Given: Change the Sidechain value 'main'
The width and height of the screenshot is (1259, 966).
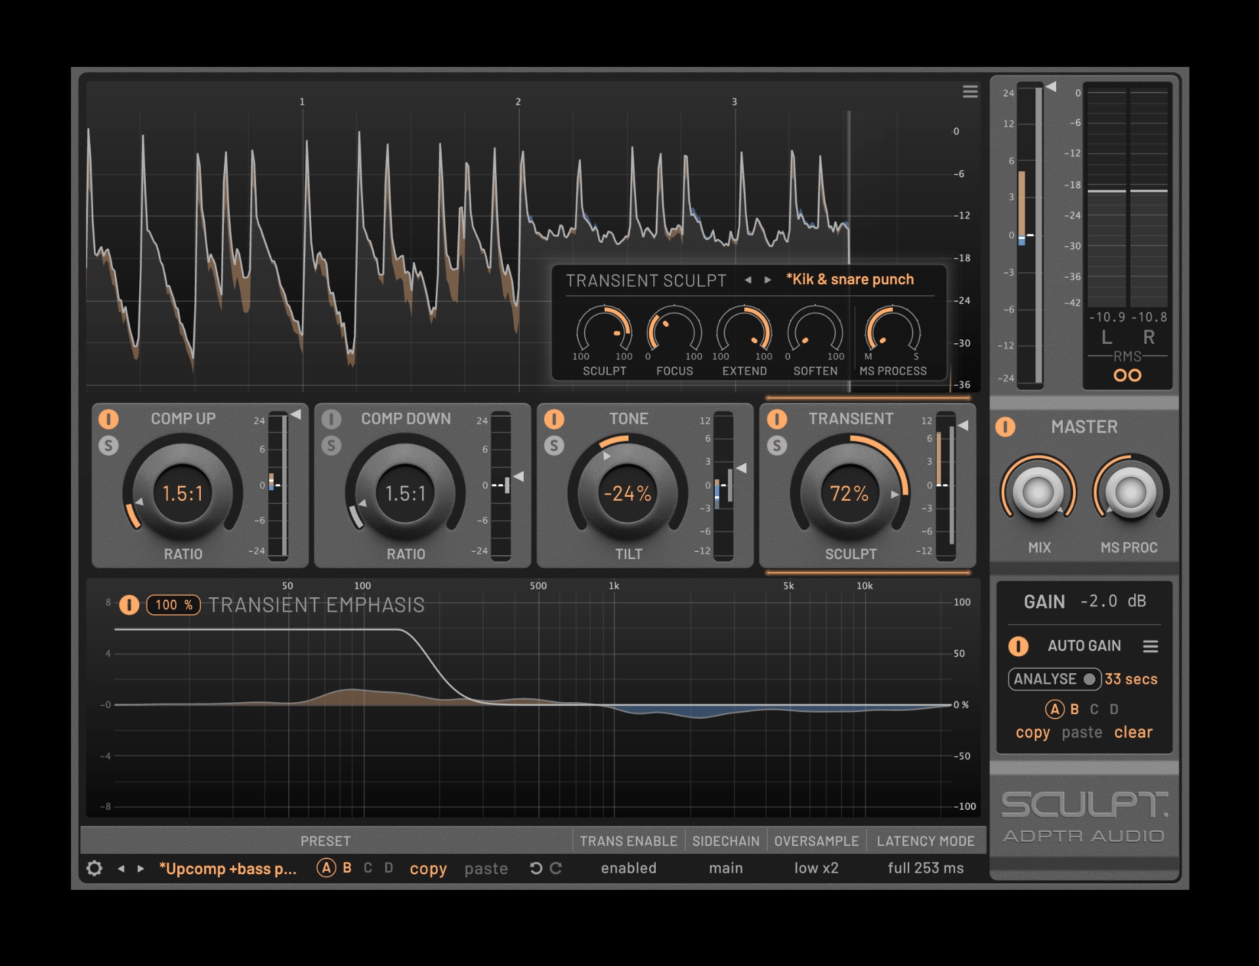Looking at the screenshot, I should [725, 868].
